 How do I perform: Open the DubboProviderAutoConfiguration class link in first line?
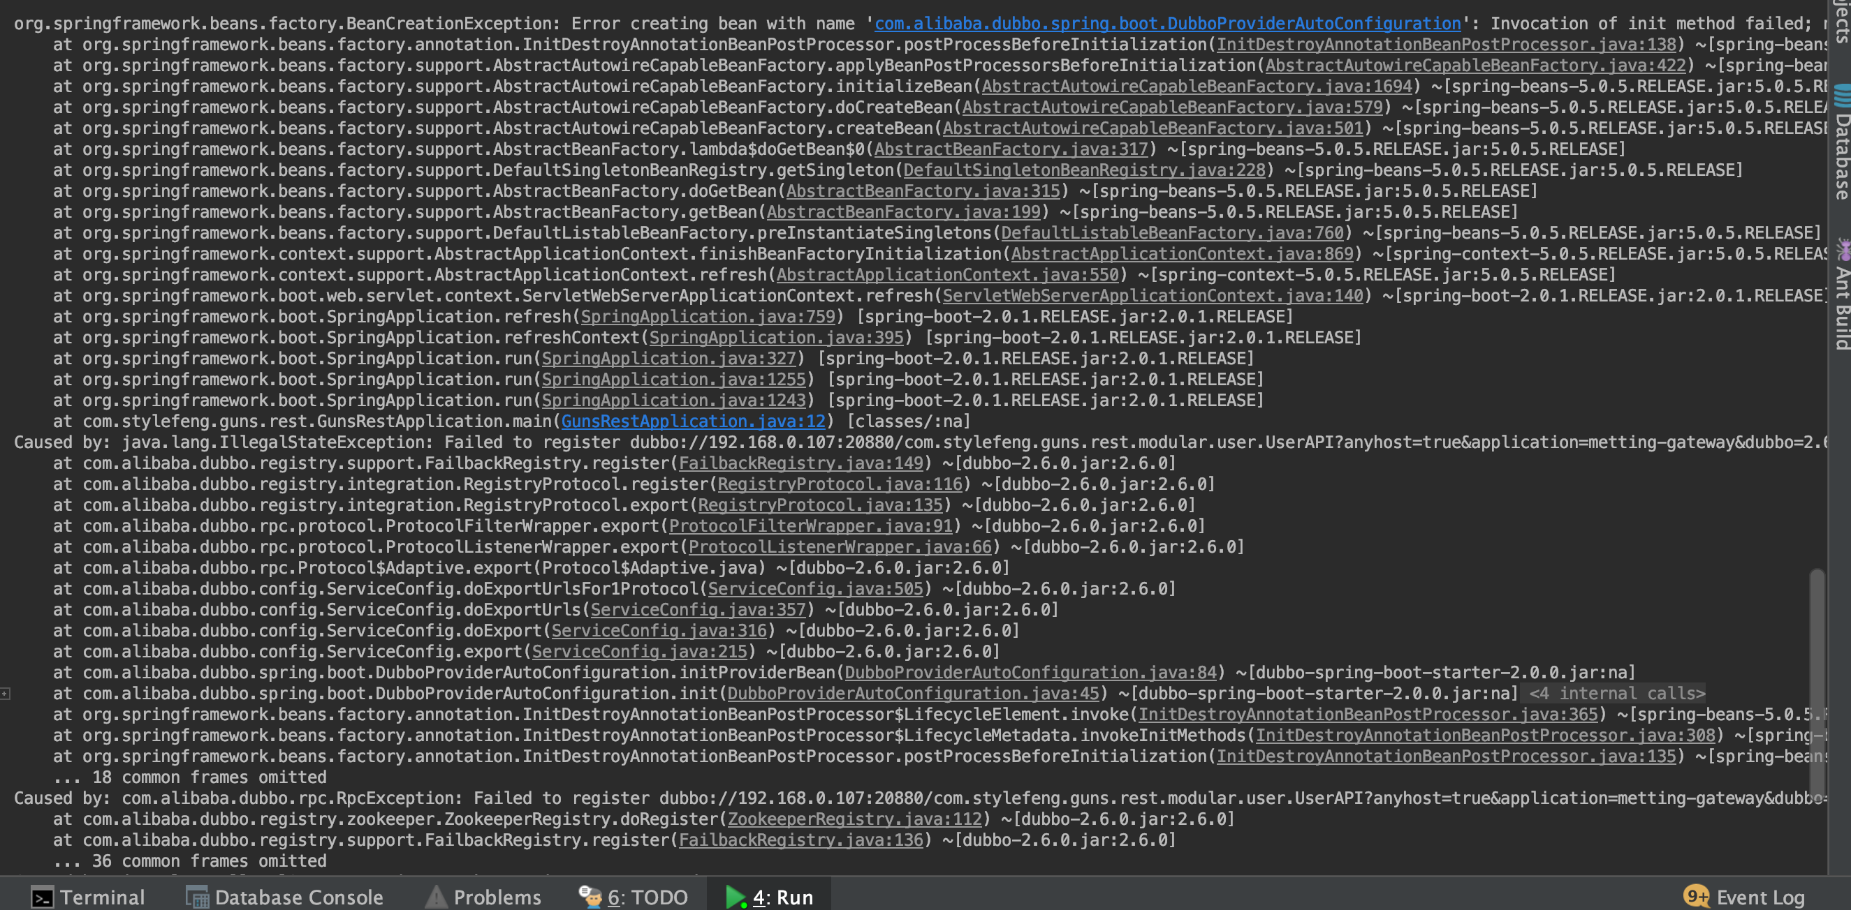pyautogui.click(x=1167, y=24)
